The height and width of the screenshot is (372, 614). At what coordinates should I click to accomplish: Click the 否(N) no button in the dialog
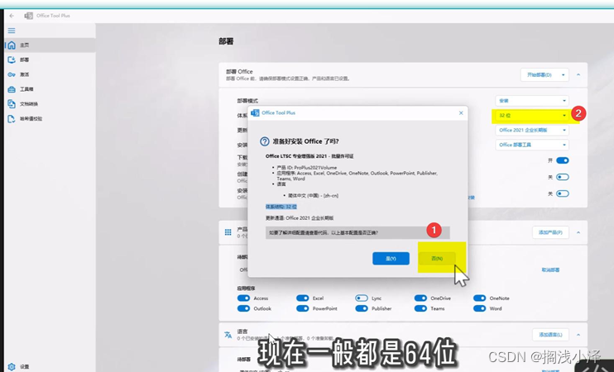437,258
